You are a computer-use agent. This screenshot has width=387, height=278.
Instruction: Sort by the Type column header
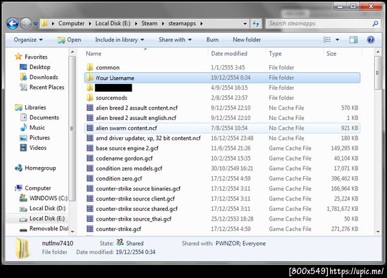coord(275,54)
